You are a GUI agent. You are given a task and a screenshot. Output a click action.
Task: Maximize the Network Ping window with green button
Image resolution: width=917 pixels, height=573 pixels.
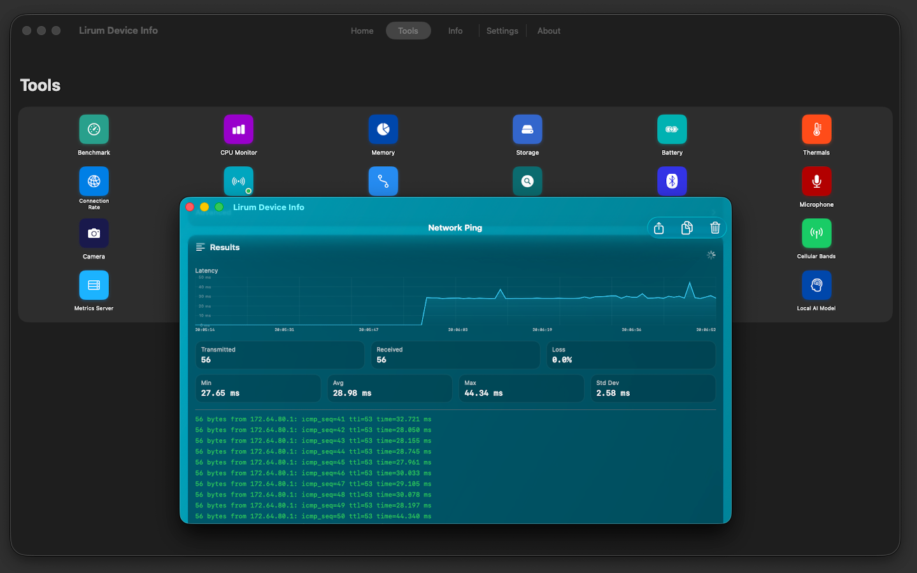[219, 207]
